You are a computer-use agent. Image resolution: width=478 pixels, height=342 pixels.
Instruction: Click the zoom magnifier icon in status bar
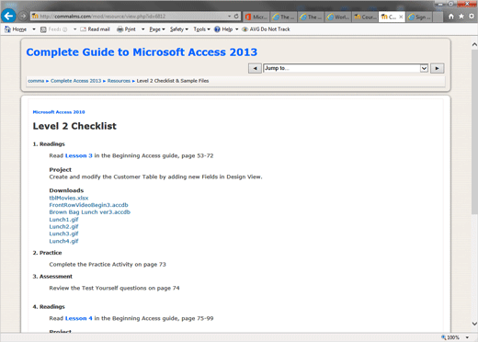(x=444, y=337)
